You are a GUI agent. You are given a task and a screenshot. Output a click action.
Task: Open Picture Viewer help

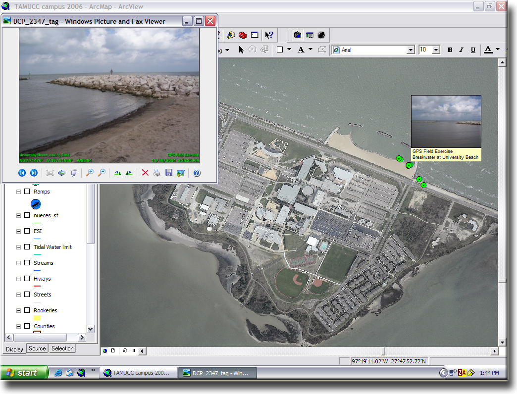click(197, 173)
